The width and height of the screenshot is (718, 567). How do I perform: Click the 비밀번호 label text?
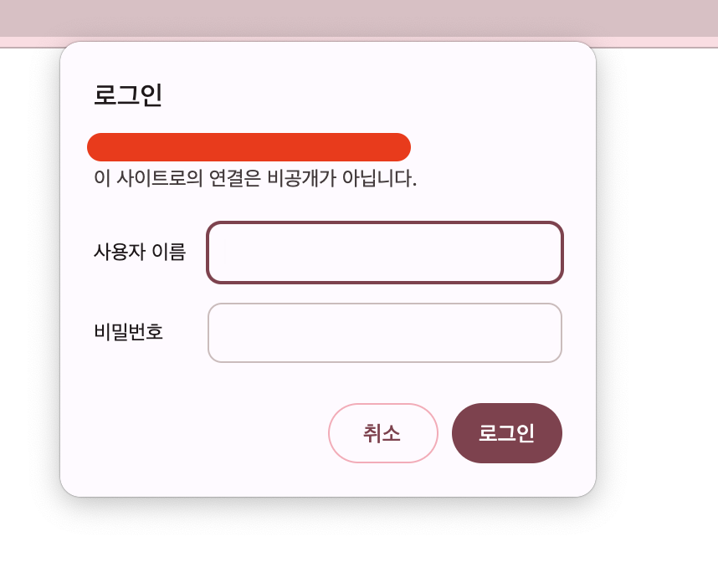128,332
